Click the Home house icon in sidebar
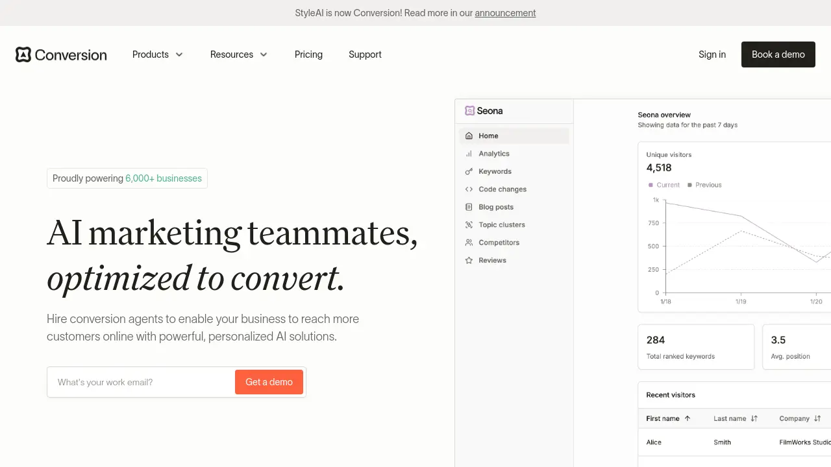This screenshot has width=831, height=467. coord(469,136)
